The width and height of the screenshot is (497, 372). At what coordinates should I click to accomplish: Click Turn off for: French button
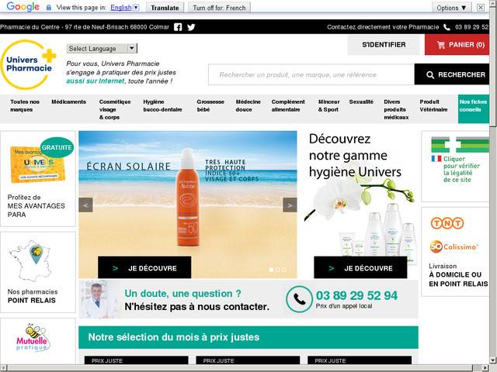pyautogui.click(x=219, y=8)
